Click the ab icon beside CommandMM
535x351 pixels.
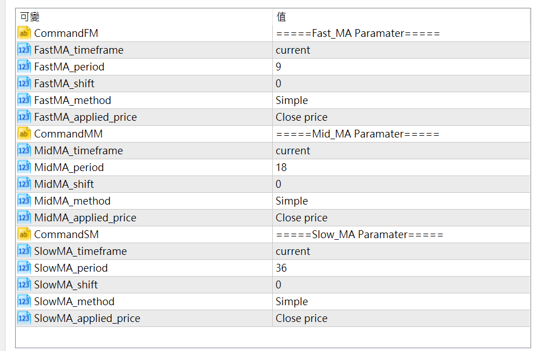24,134
